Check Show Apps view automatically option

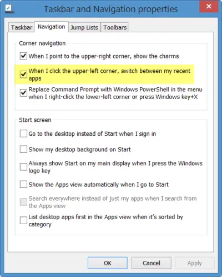coord(23,184)
